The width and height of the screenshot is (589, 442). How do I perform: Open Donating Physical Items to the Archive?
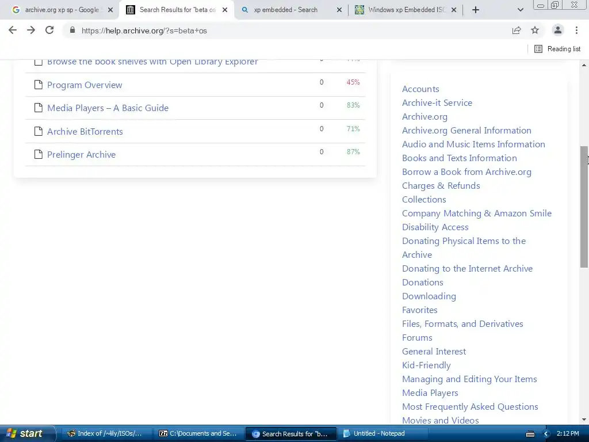[464, 247]
